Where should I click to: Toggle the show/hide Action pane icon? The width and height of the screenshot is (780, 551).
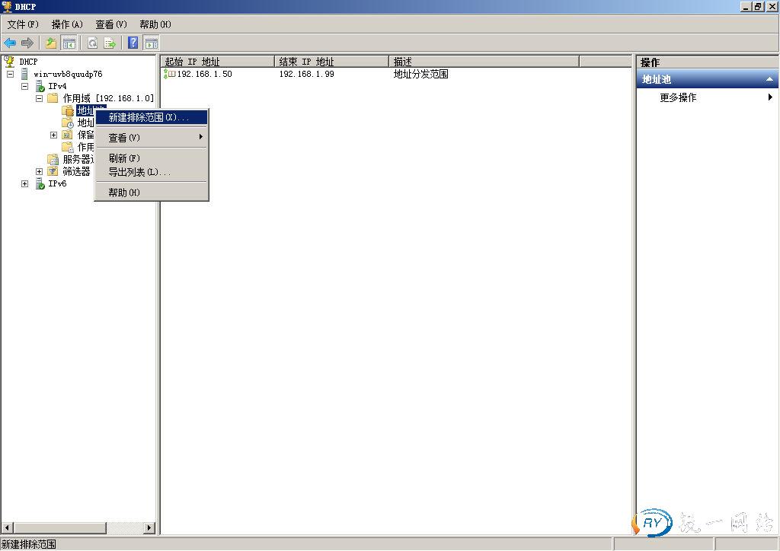[152, 43]
